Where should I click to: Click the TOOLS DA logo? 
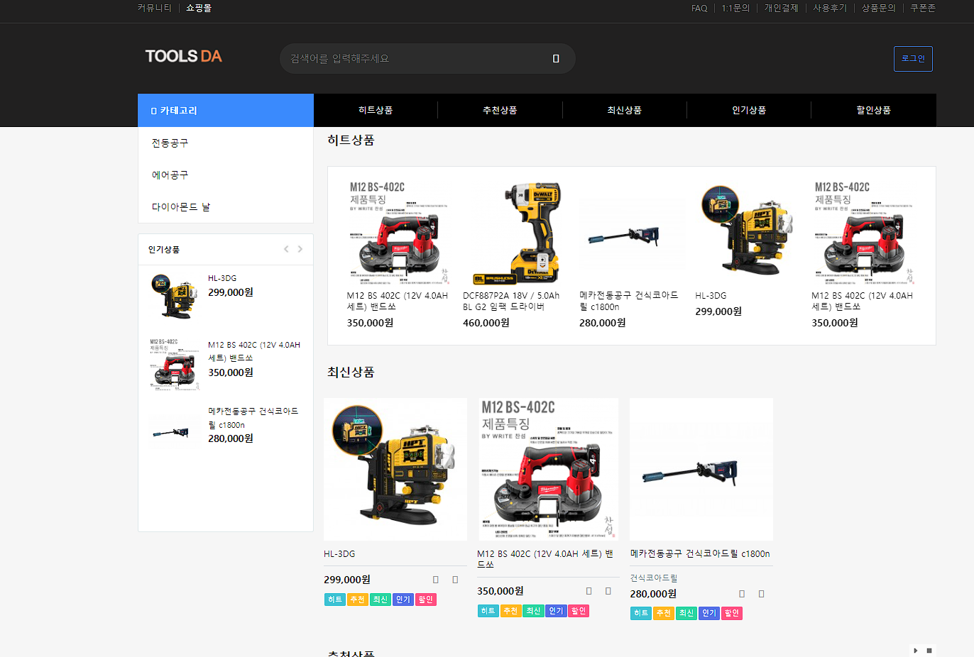point(183,56)
